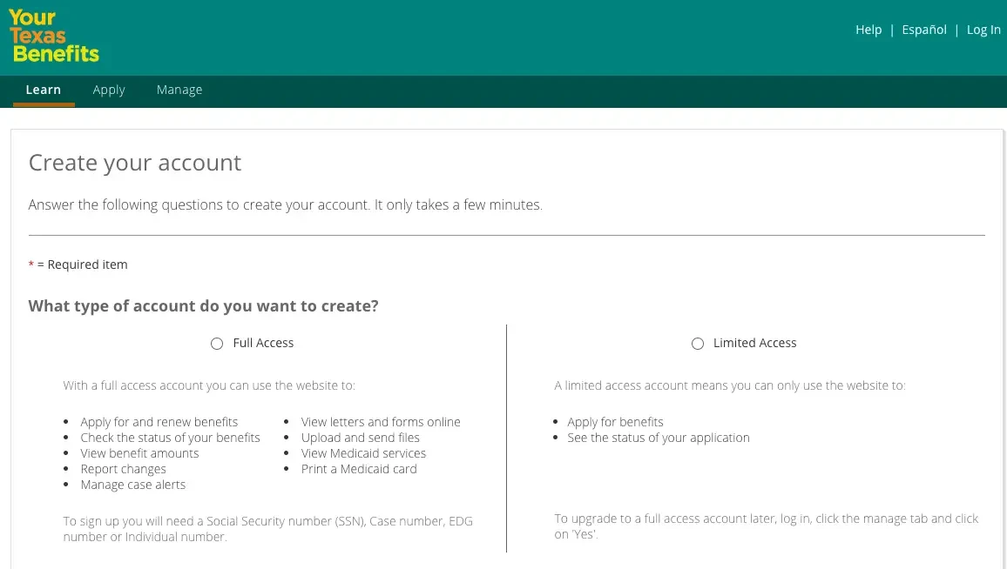Click the Log In link
Image resolution: width=1007 pixels, height=569 pixels.
(x=983, y=30)
